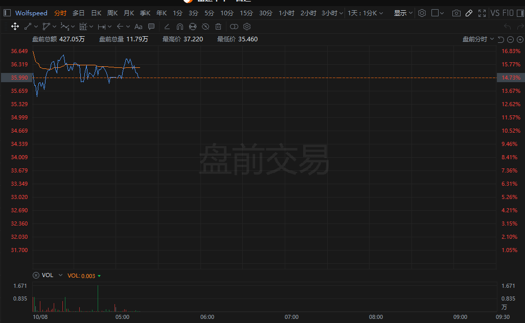Open the trend line tool options arrow

point(36,27)
